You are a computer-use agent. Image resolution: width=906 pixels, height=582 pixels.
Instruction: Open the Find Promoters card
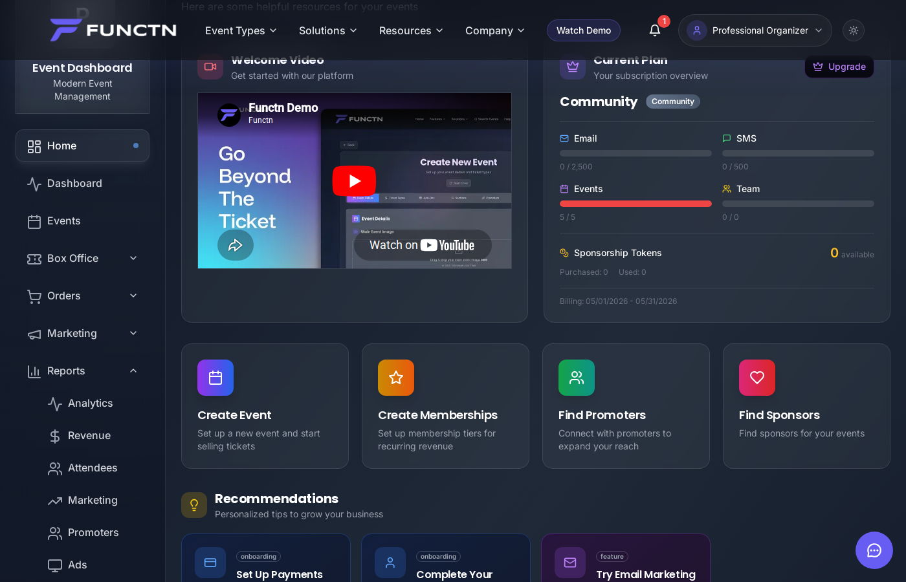tap(626, 406)
